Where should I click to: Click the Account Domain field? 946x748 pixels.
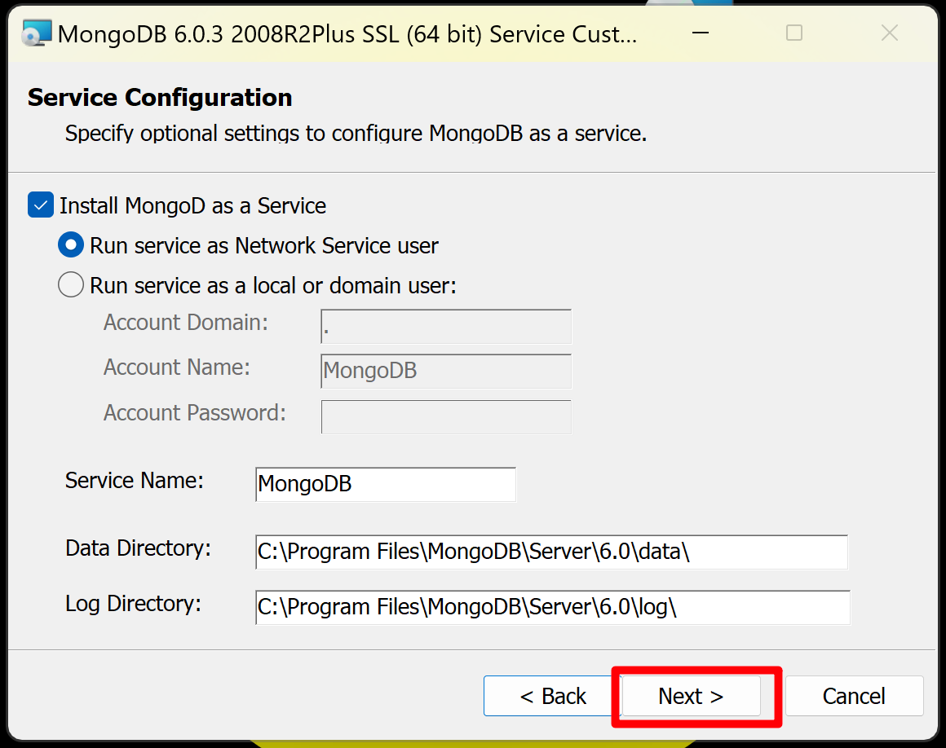pos(446,327)
